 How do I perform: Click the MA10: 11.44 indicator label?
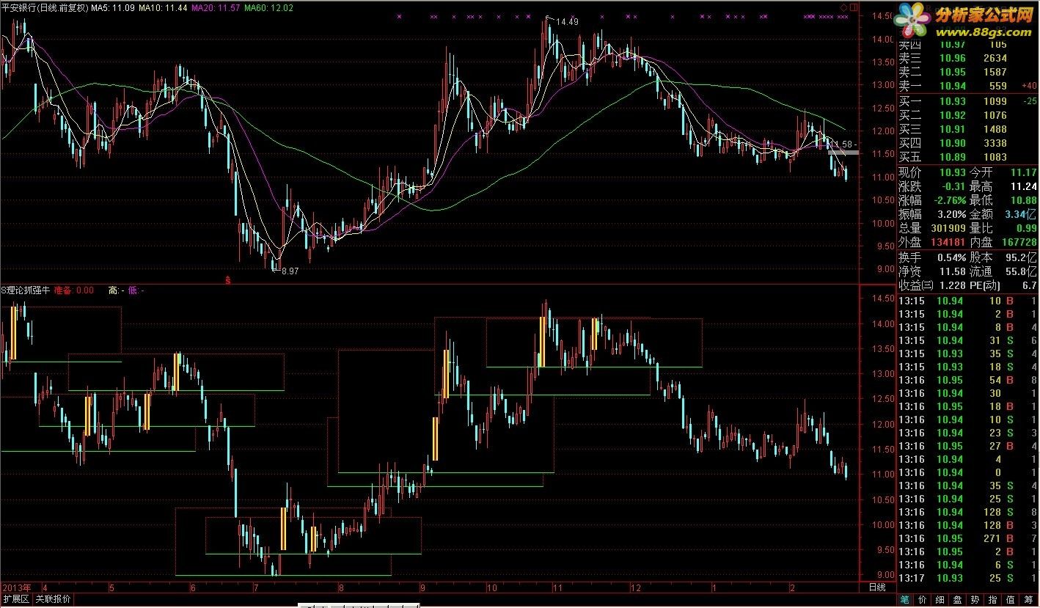[x=163, y=8]
